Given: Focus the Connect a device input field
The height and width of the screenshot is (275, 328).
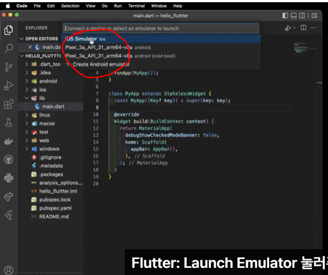Looking at the screenshot, I should (x=161, y=28).
